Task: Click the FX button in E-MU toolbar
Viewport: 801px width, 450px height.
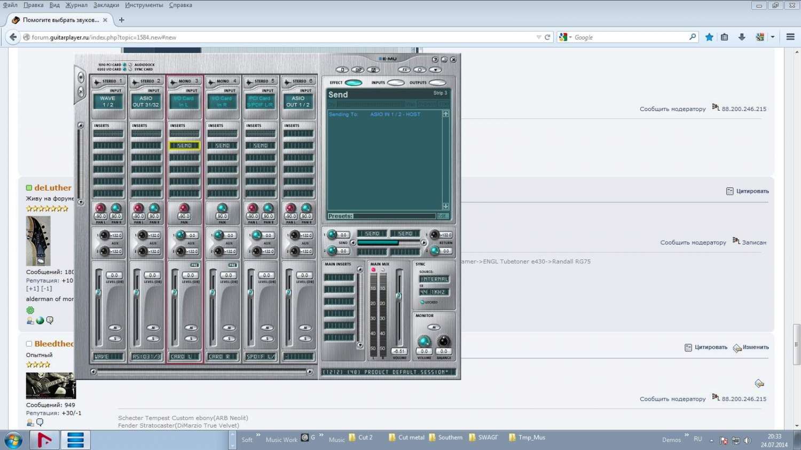Action: point(404,70)
